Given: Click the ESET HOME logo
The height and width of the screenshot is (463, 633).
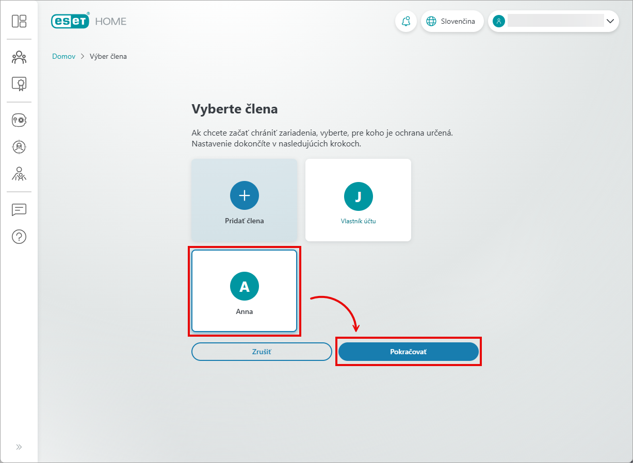Looking at the screenshot, I should point(89,21).
